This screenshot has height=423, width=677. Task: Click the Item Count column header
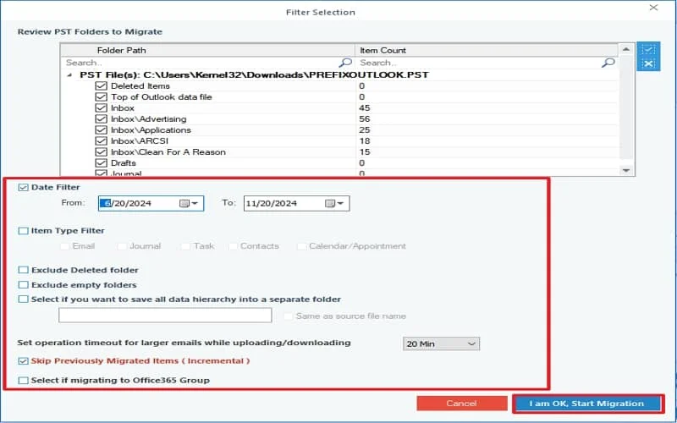pyautogui.click(x=487, y=50)
